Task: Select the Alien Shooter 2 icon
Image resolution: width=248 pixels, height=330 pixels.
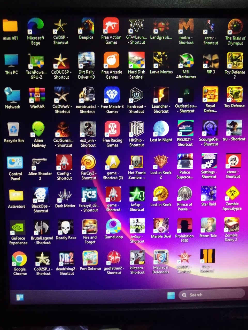Action: click(40, 163)
